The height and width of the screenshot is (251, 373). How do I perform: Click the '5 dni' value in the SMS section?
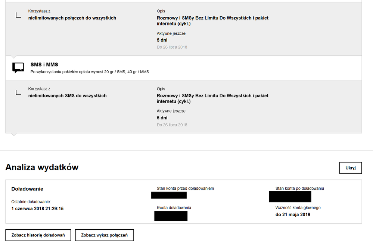(x=162, y=118)
